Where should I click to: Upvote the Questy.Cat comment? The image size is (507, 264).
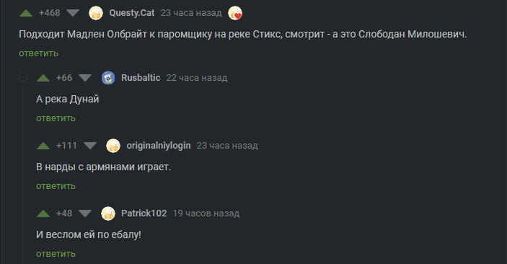coord(26,13)
